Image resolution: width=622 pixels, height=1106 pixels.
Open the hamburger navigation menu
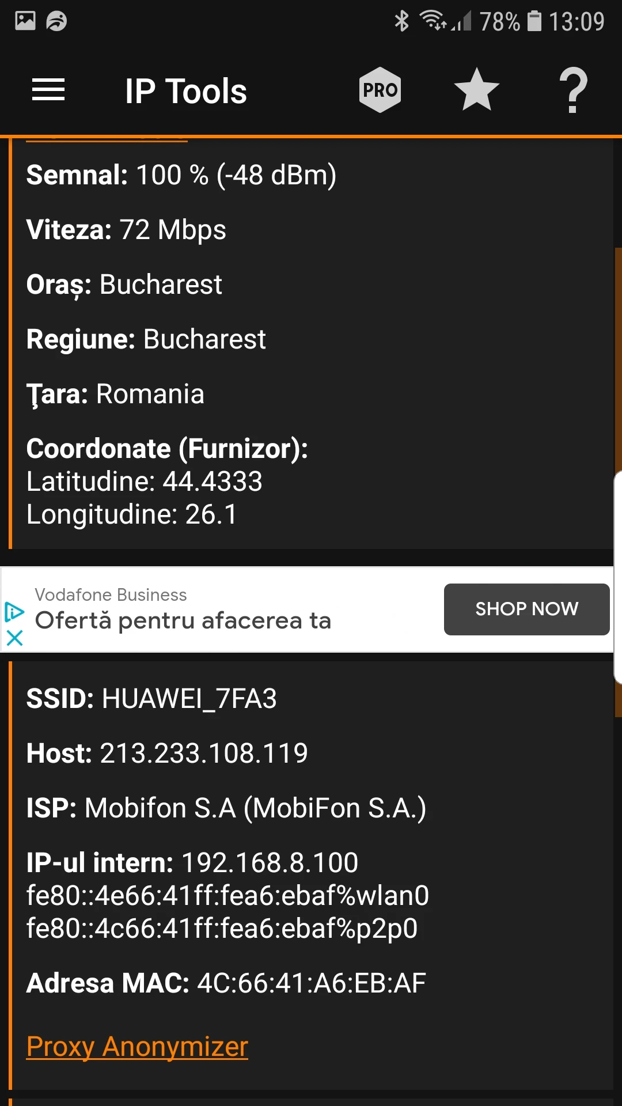(48, 90)
